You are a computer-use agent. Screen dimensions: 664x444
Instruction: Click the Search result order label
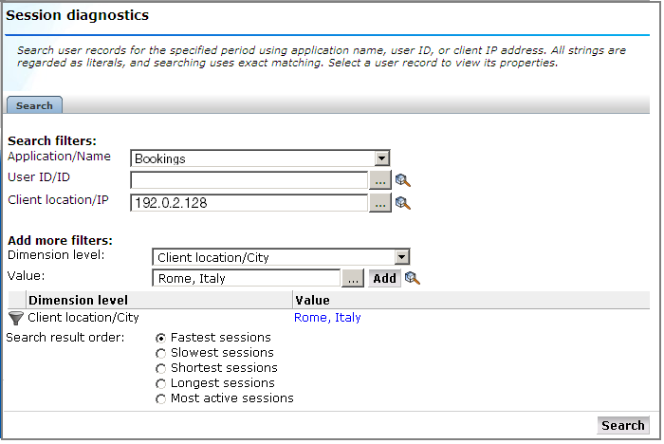tap(65, 338)
